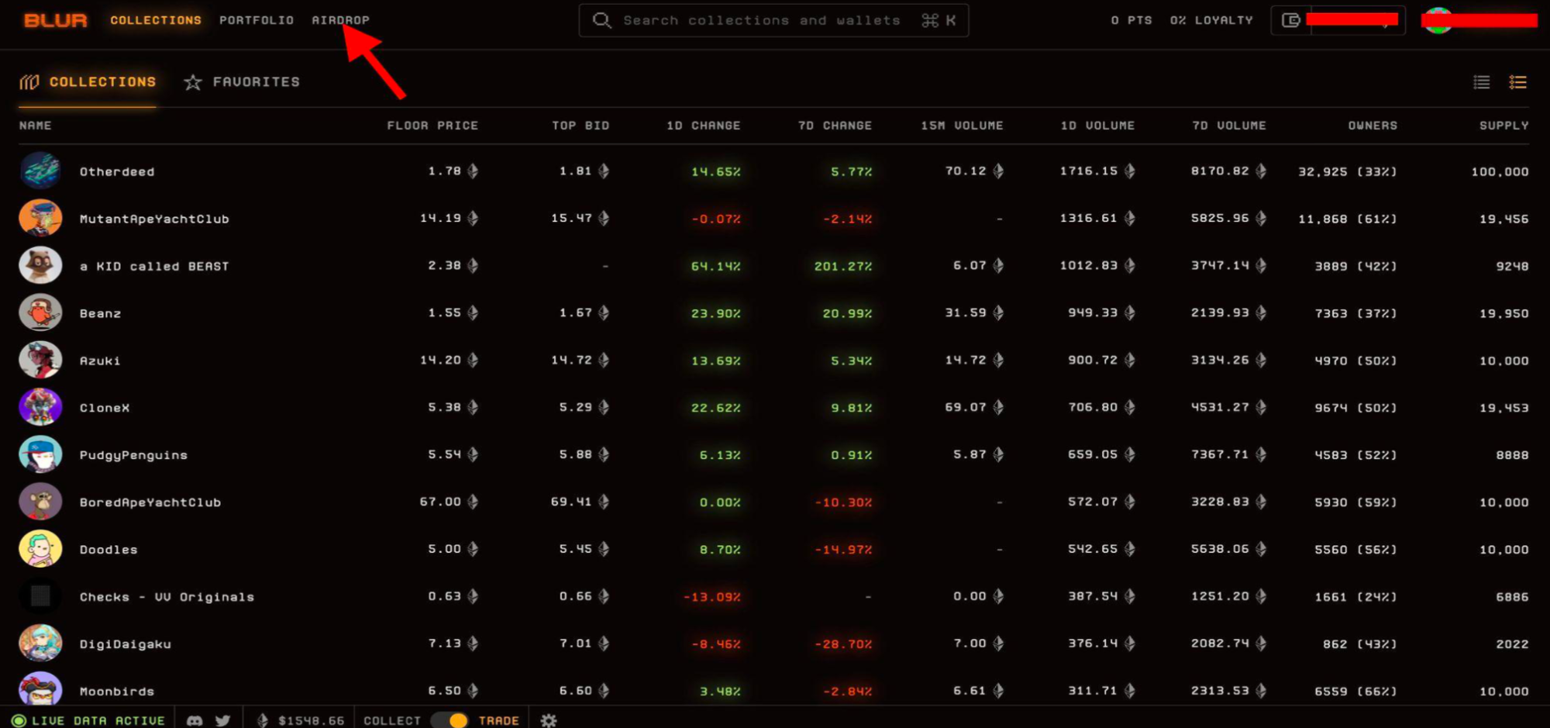The image size is (1550, 728).
Task: Switch to detailed list view icon
Action: [1517, 82]
